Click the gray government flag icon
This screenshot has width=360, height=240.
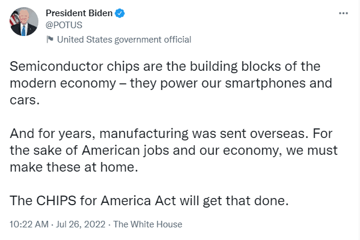50,39
